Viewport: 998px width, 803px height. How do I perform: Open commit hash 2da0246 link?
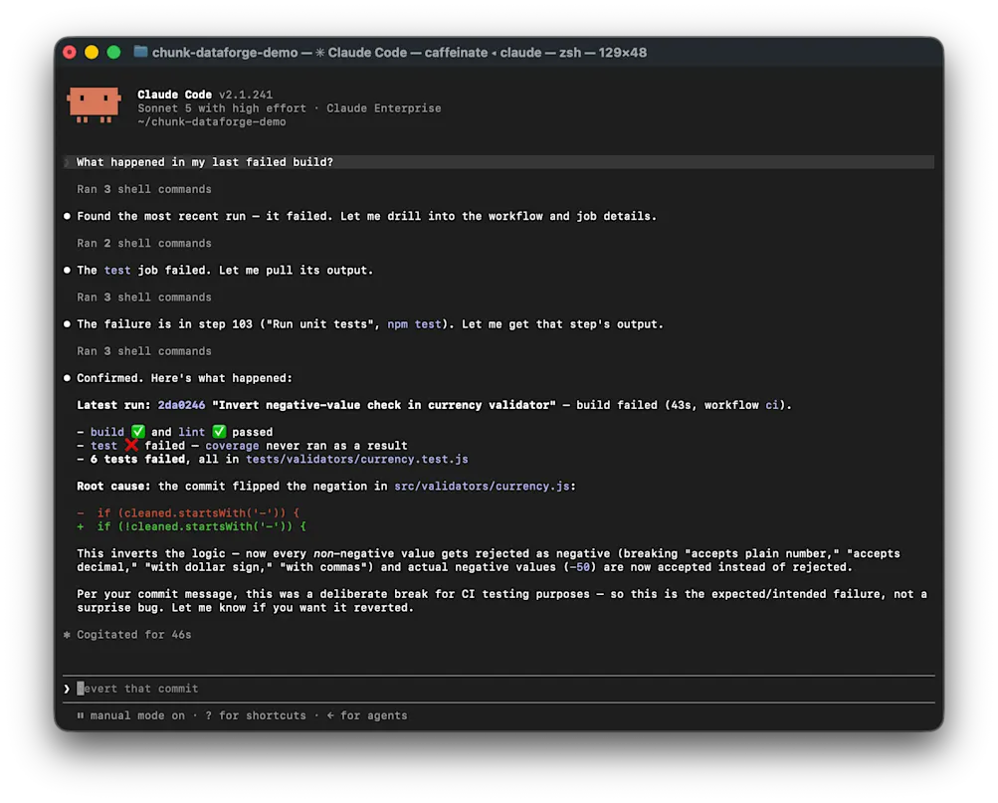click(x=181, y=405)
